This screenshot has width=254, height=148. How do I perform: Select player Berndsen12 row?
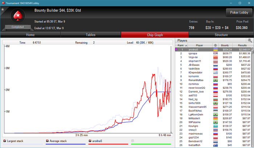coord(213,141)
